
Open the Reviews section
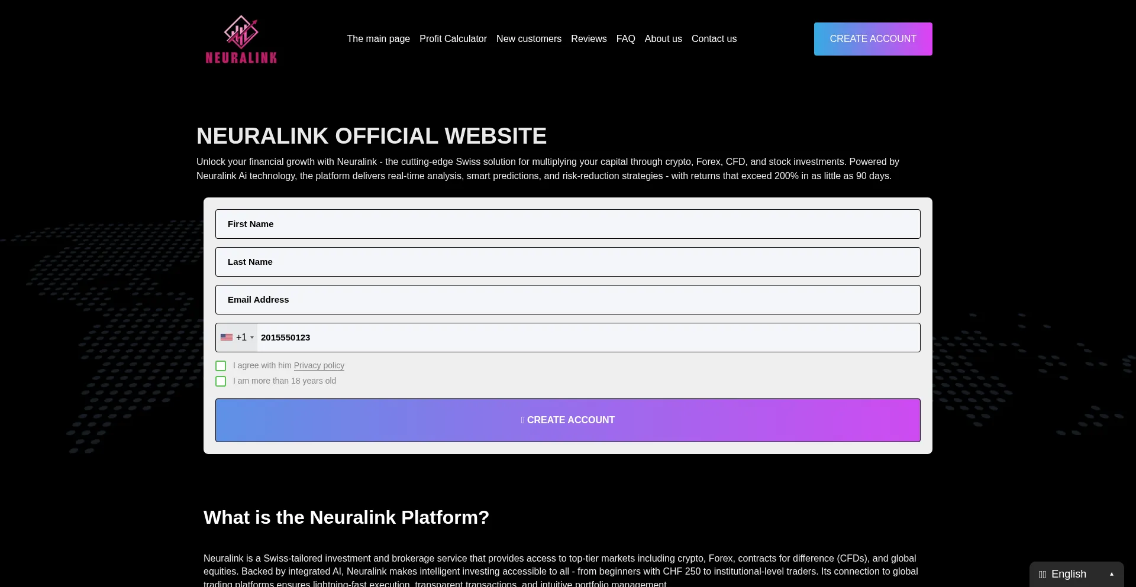pyautogui.click(x=589, y=39)
